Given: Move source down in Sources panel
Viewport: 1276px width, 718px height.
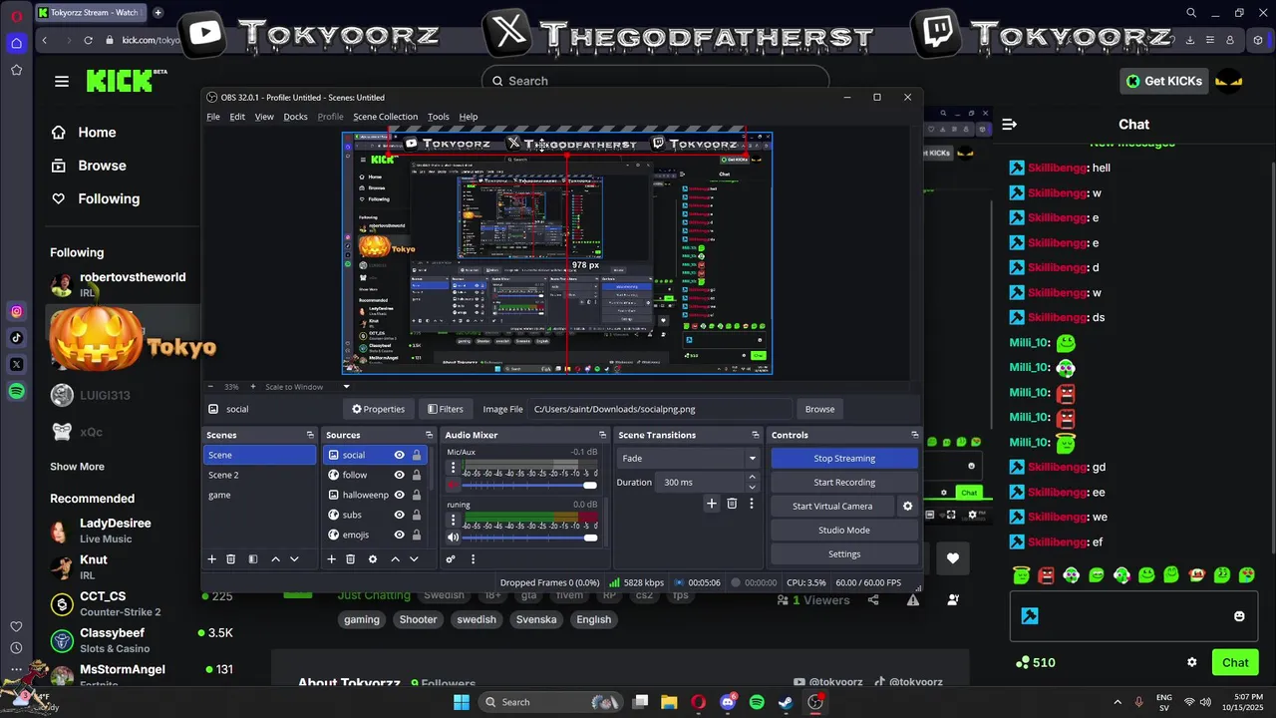Looking at the screenshot, I should click(414, 559).
